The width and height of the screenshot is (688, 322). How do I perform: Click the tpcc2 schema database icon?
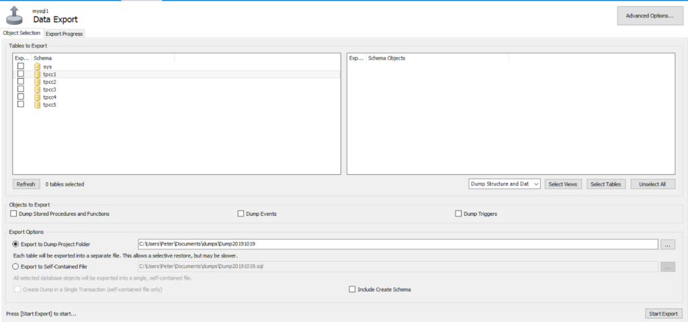point(38,82)
